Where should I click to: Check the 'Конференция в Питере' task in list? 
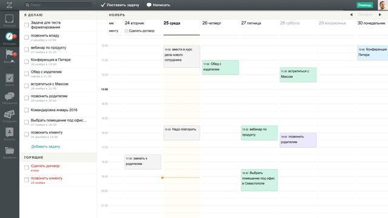point(27,62)
